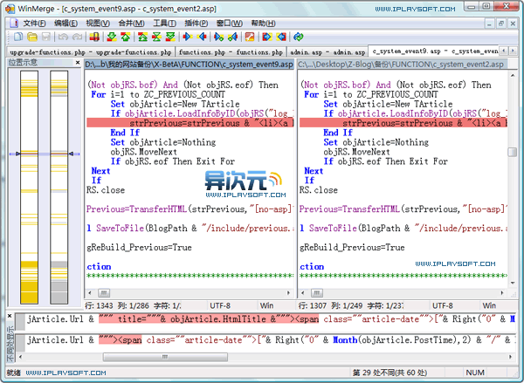Open the 编辑(E) menu

[65, 23]
